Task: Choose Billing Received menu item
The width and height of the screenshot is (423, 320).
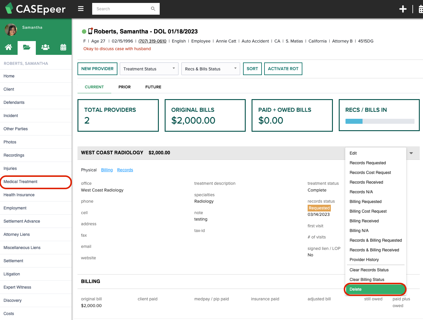Action: (376, 221)
